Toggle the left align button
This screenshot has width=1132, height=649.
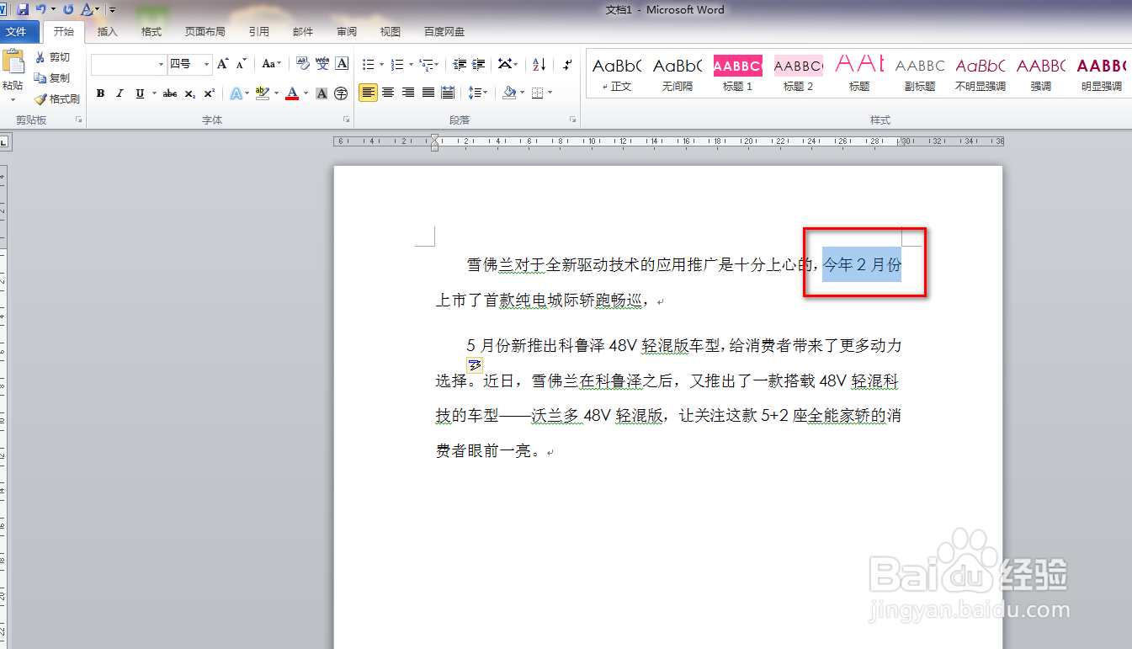368,93
